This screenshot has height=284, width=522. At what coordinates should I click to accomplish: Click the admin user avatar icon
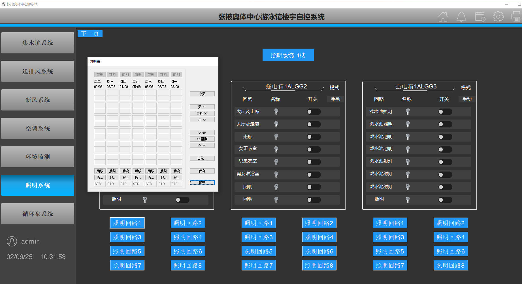pos(12,241)
